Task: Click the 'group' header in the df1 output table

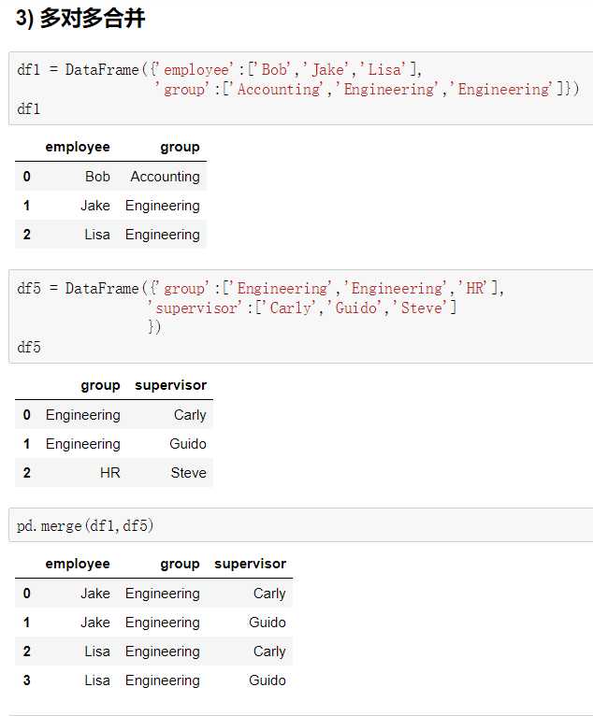Action: [180, 147]
